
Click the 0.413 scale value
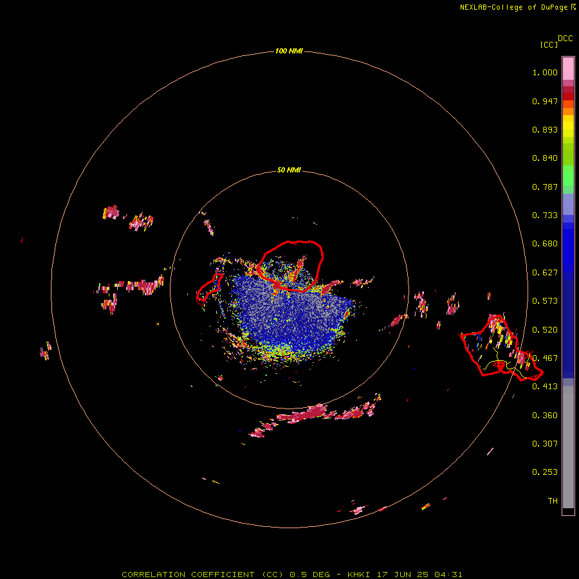tap(545, 387)
